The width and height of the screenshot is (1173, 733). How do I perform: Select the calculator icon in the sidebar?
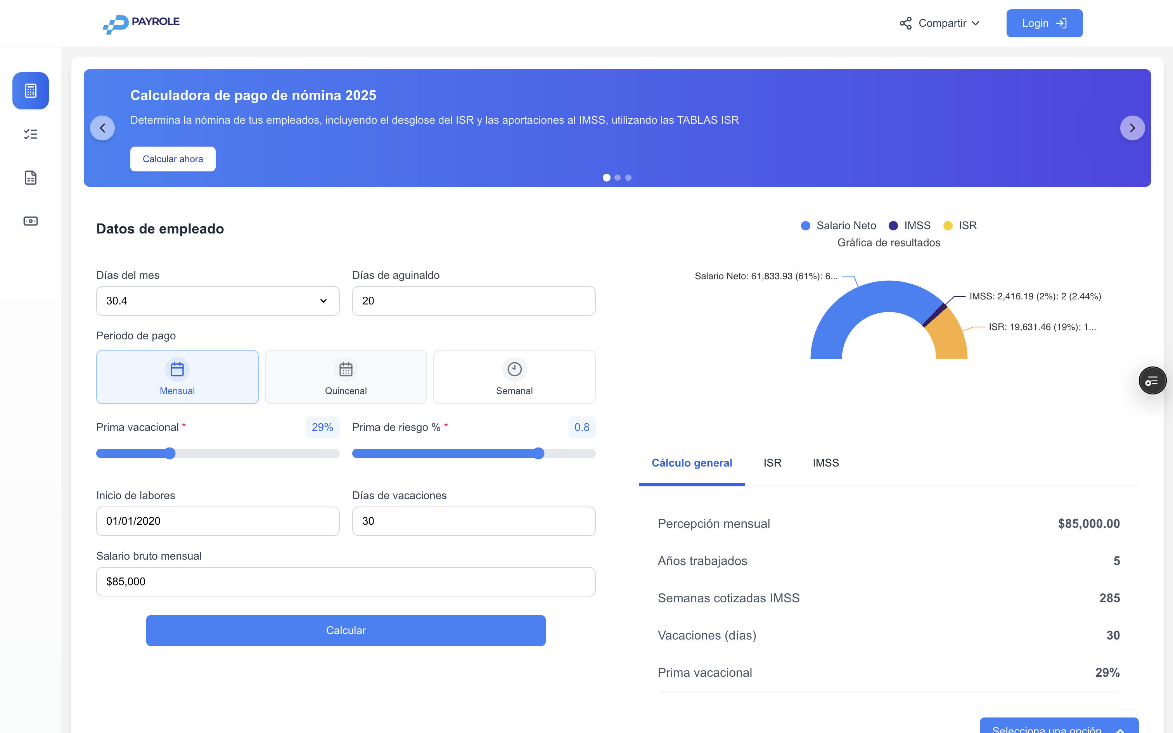click(x=30, y=91)
